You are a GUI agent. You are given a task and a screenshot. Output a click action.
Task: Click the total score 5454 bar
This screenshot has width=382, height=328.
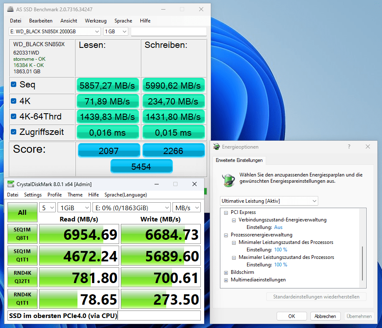[x=142, y=166]
